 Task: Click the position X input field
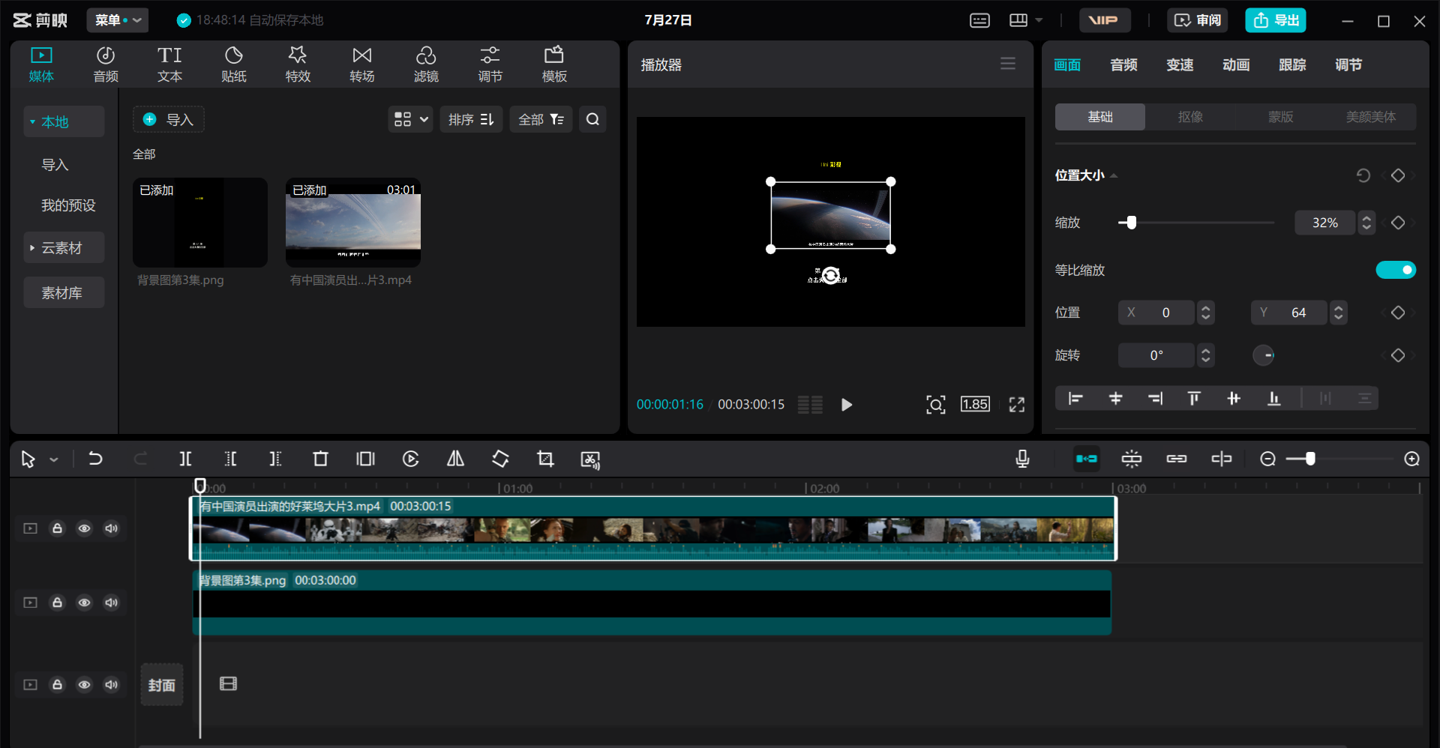(1156, 313)
